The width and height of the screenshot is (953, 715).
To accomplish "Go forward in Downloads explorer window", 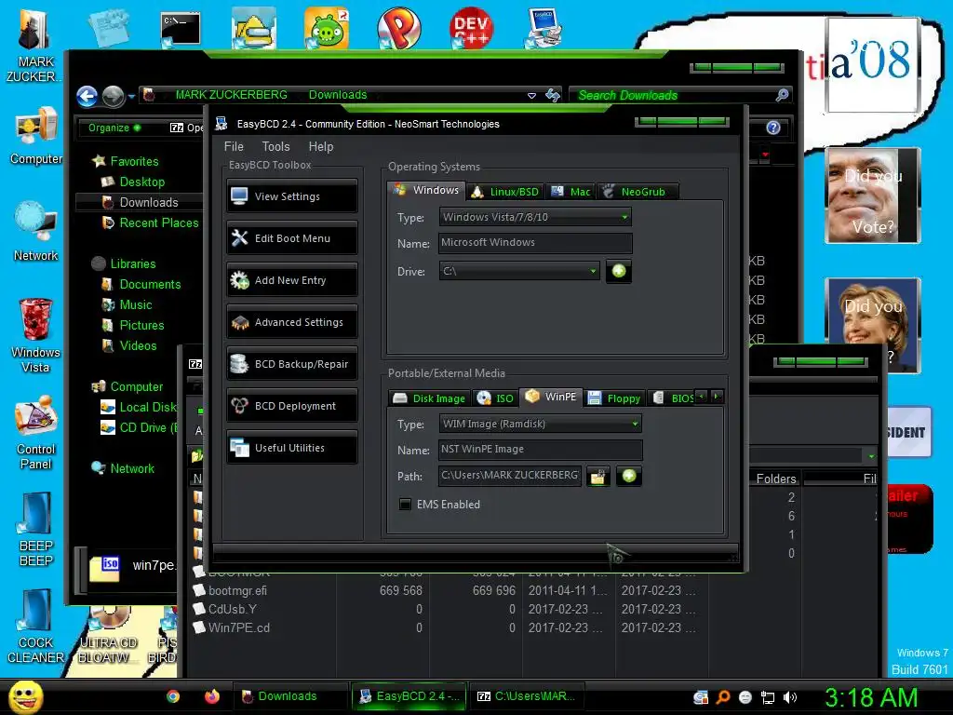I will [x=113, y=96].
